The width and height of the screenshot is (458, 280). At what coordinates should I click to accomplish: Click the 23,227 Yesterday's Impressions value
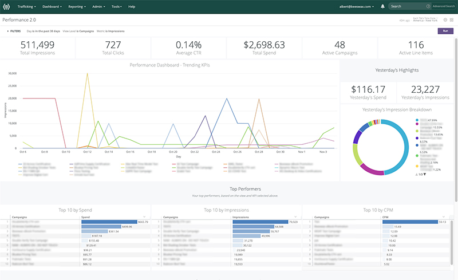[425, 89]
